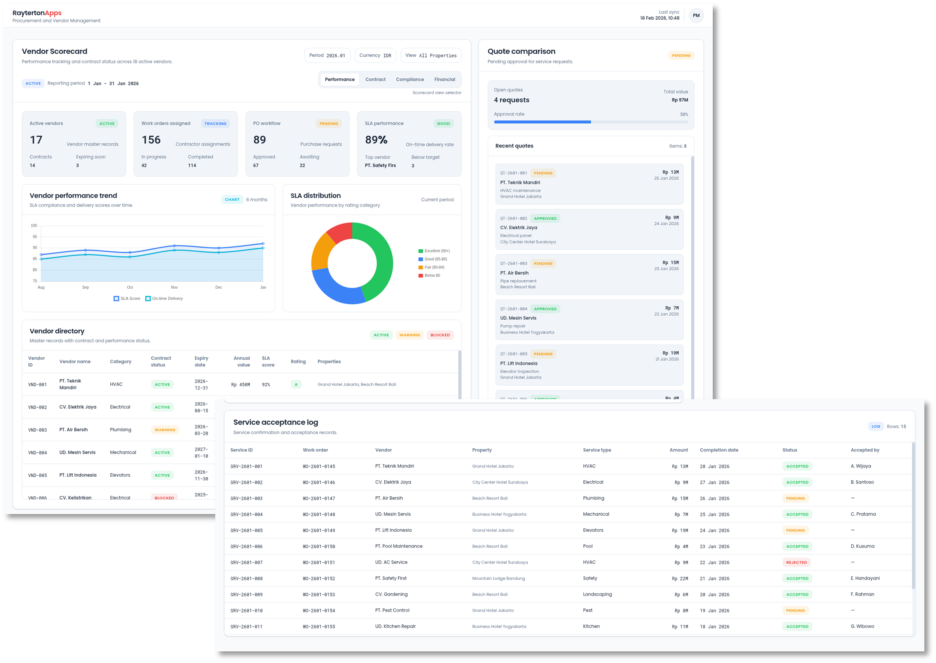Open the View All Properties selector
Viewport: 936px width, 663px height.
coord(430,55)
